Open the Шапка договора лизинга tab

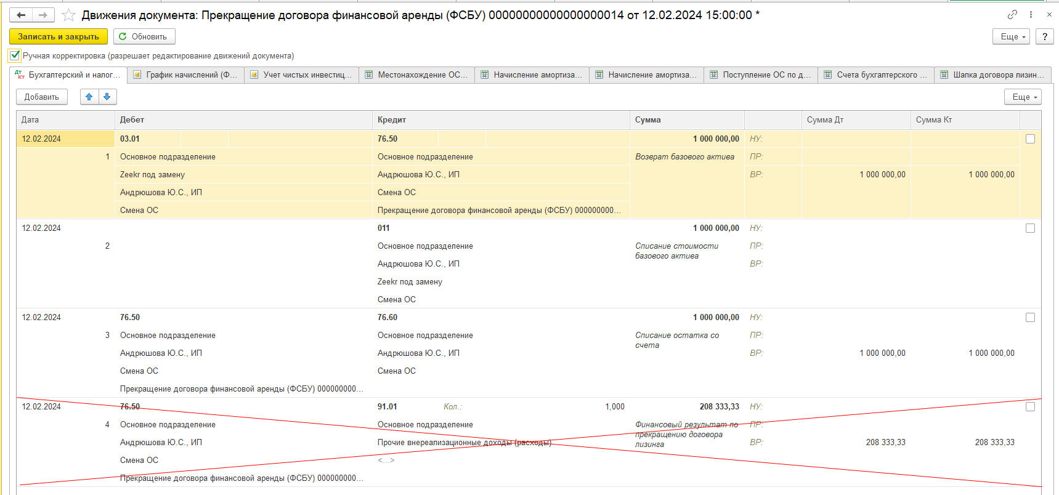993,74
